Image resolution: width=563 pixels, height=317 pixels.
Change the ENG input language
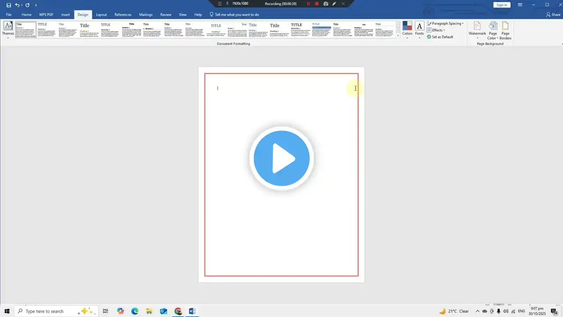pyautogui.click(x=522, y=311)
